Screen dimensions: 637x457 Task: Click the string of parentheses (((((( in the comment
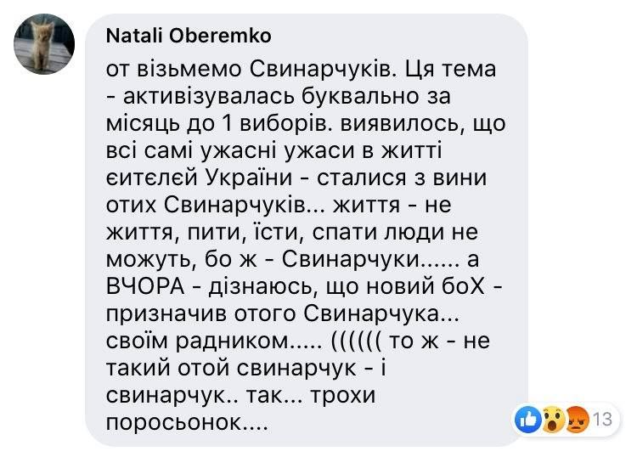tap(356, 341)
